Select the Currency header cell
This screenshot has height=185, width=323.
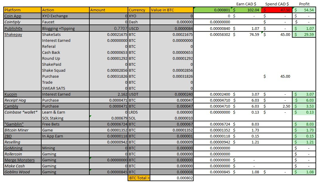click(139, 10)
